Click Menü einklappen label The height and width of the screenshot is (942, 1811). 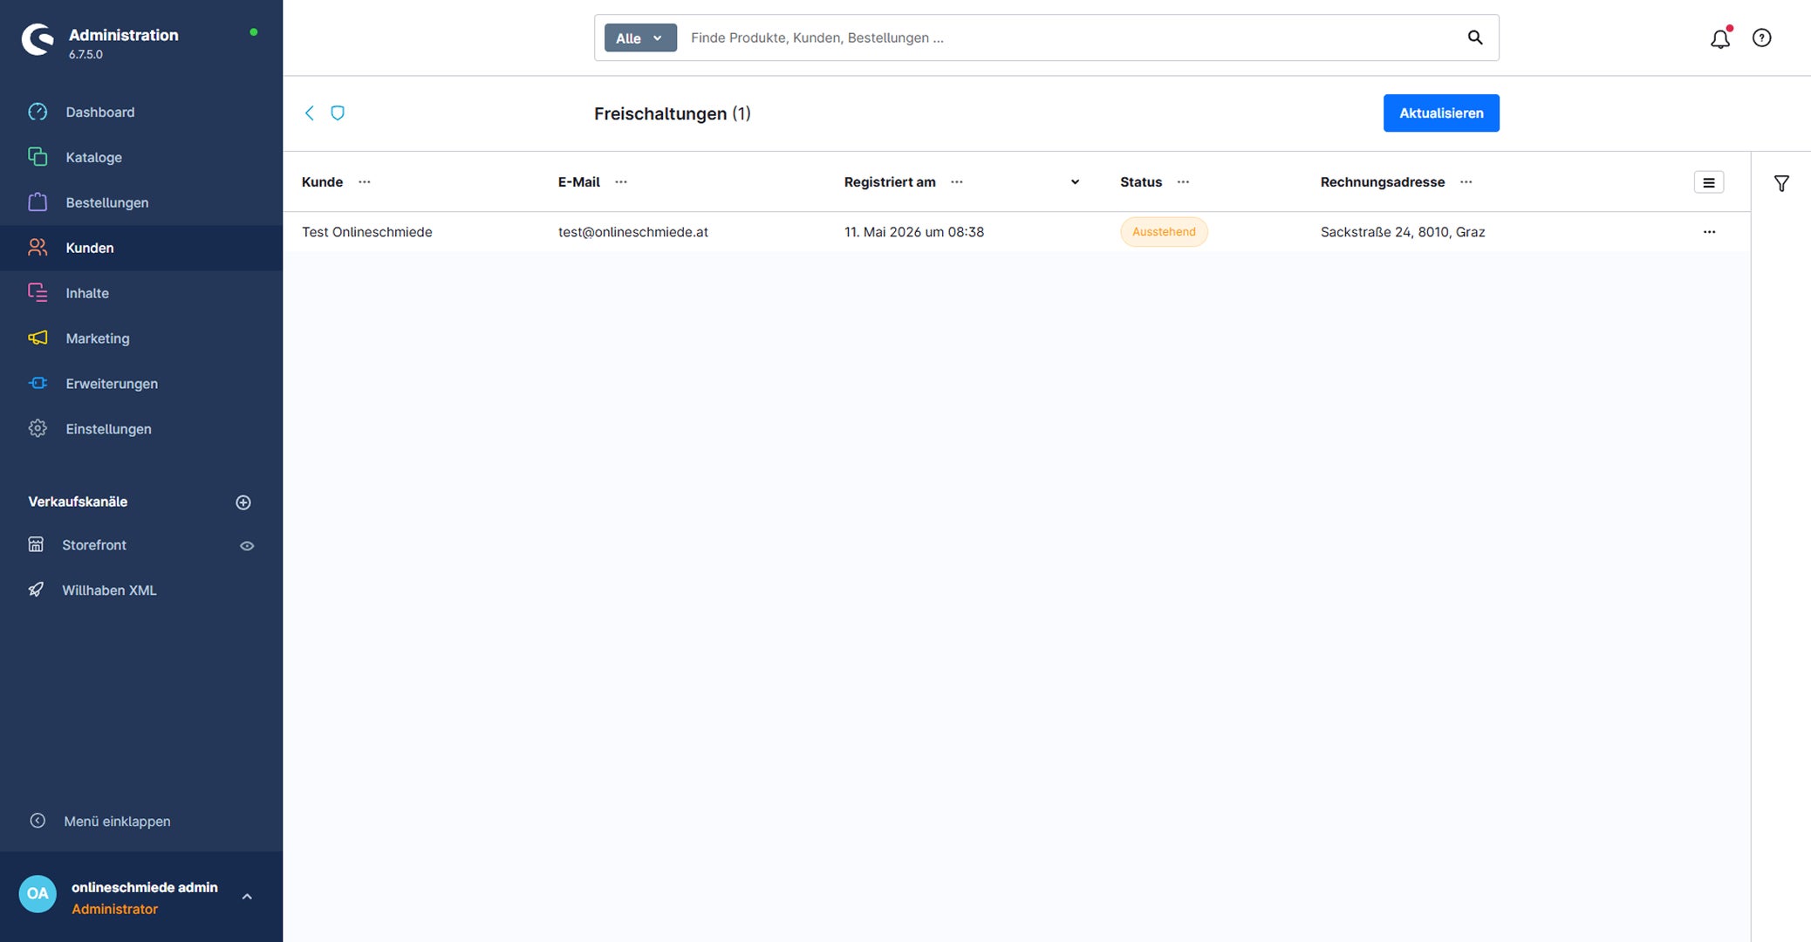(x=117, y=822)
